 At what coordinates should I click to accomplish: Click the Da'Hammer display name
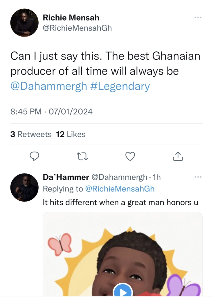coord(66,177)
